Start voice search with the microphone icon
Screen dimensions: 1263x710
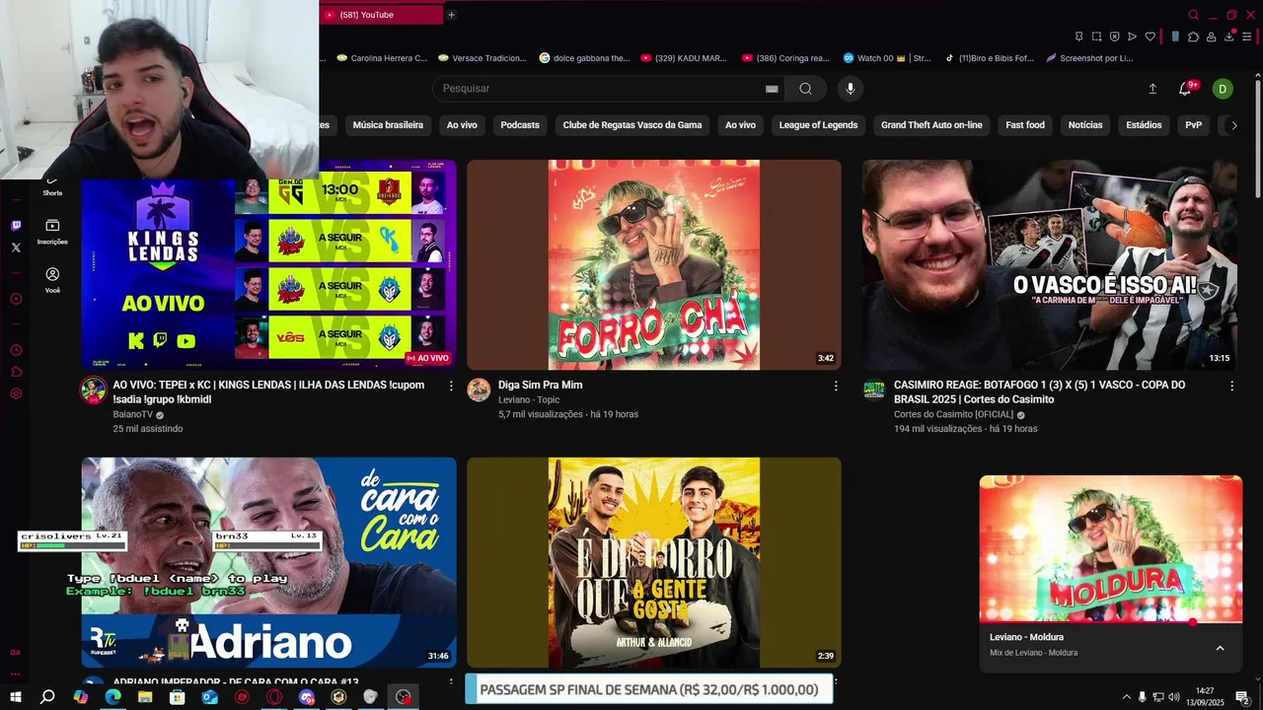[851, 89]
